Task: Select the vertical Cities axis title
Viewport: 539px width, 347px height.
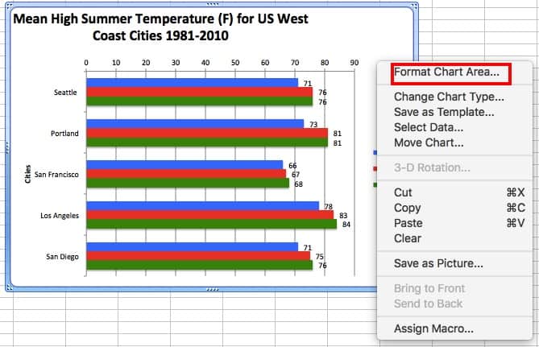Action: (x=28, y=175)
